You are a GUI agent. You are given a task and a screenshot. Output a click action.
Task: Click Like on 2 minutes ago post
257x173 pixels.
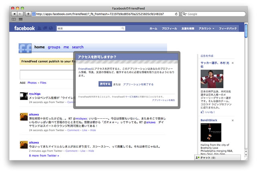click(83, 151)
